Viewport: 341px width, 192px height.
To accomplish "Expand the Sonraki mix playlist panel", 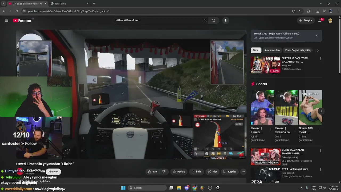I will point(317,36).
